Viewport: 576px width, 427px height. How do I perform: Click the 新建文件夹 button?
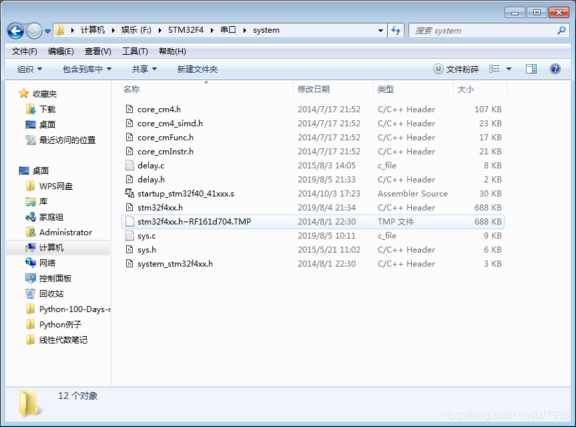pos(198,69)
